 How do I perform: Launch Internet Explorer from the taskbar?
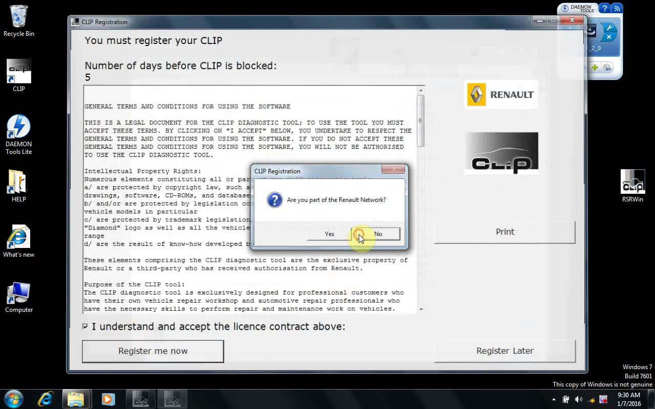point(45,398)
